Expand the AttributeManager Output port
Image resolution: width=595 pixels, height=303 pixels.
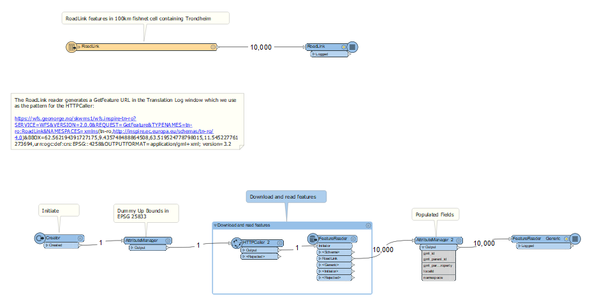pos(133,248)
